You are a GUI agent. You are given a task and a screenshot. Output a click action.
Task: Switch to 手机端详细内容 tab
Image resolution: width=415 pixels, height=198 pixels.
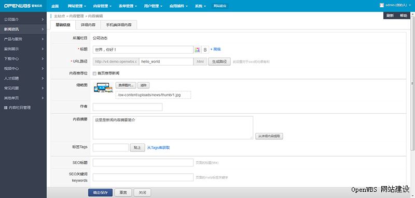[x=119, y=25]
